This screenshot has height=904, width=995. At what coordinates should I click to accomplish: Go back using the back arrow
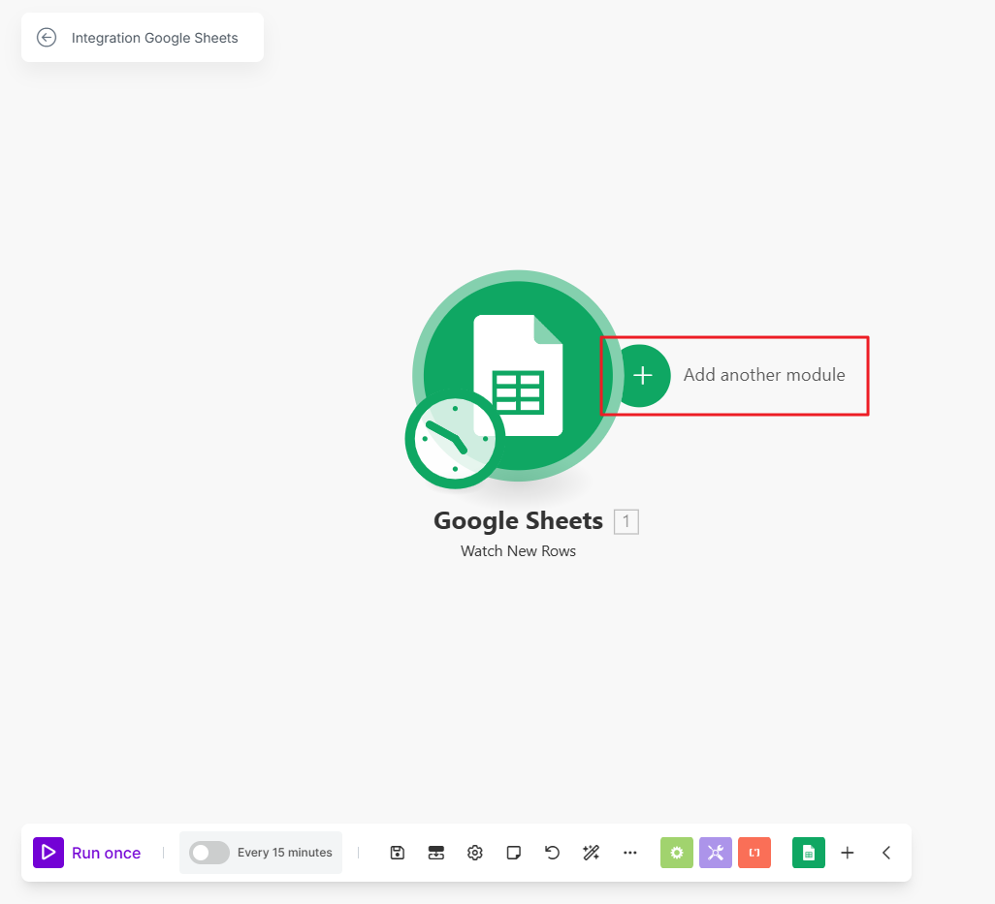(x=47, y=38)
